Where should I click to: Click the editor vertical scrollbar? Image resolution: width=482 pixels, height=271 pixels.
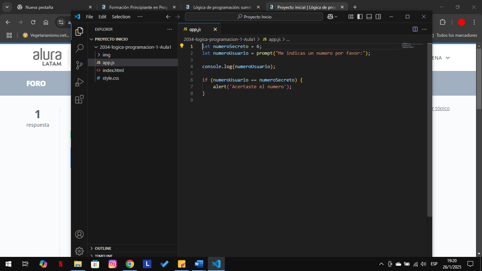pyautogui.click(x=429, y=130)
